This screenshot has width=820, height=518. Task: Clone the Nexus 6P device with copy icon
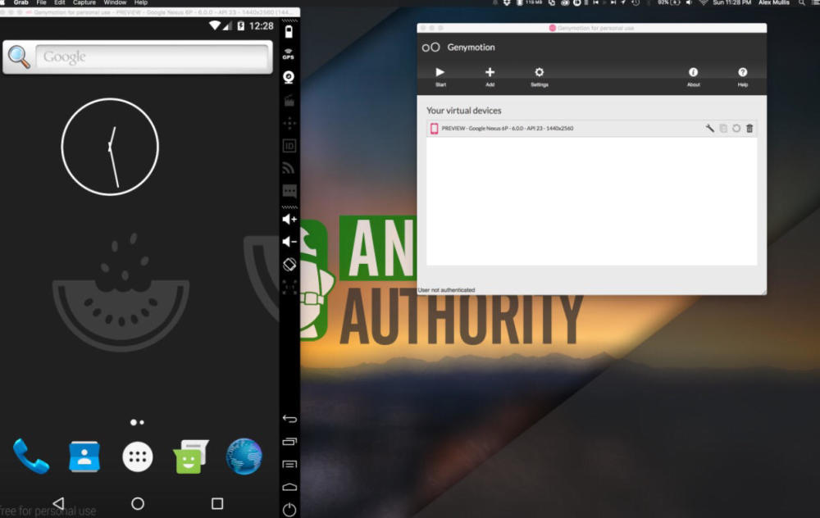coord(723,128)
